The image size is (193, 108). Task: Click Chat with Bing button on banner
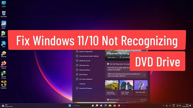click(x=125, y=57)
